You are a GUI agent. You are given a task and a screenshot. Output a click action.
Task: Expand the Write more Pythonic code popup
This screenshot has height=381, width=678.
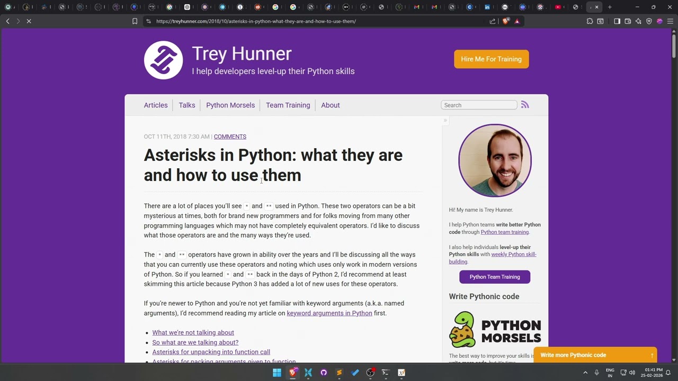point(595,355)
